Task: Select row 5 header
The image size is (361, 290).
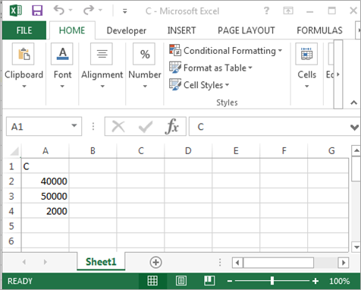Action: click(x=11, y=225)
